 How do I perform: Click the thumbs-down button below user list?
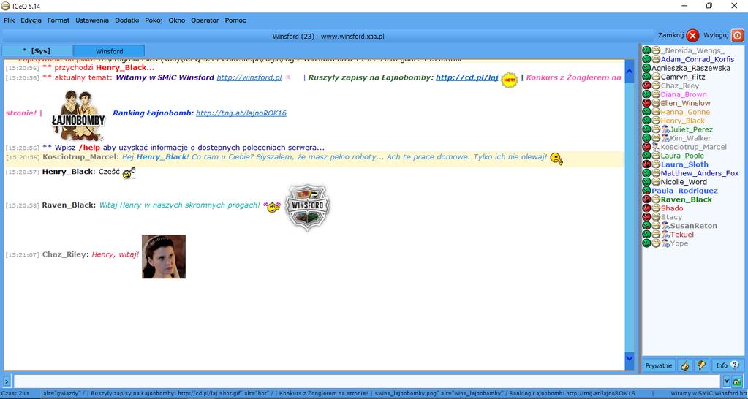point(700,365)
